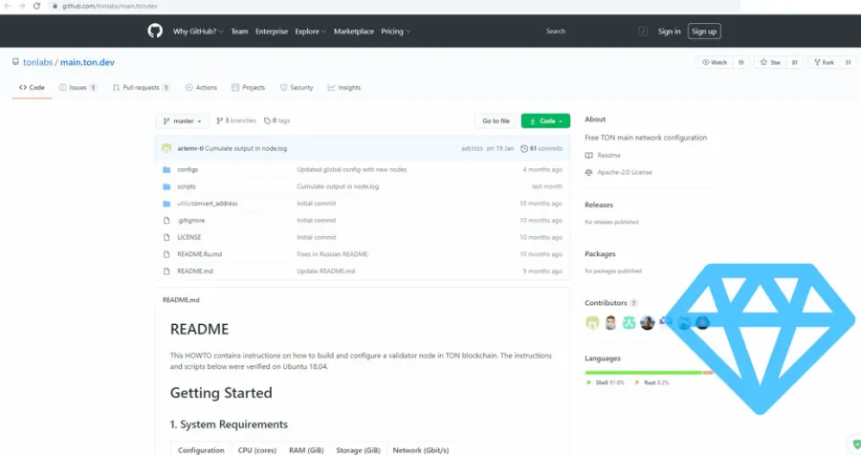
Task: Watch the repository
Action: 715,62
